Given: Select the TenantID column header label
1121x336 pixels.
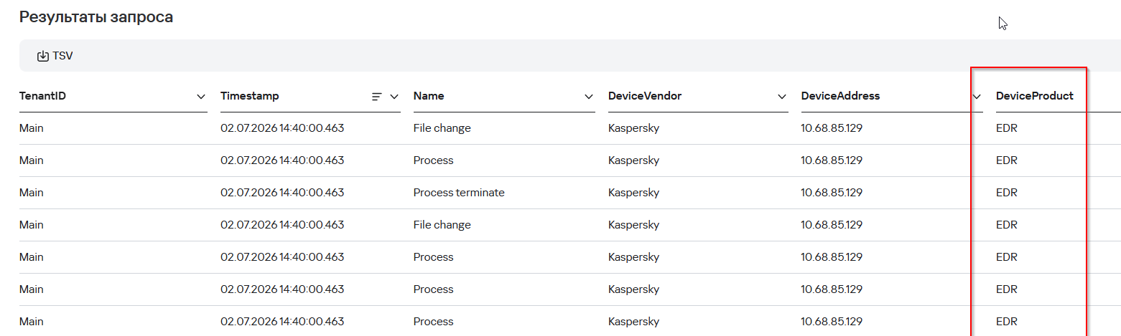Looking at the screenshot, I should pos(43,96).
